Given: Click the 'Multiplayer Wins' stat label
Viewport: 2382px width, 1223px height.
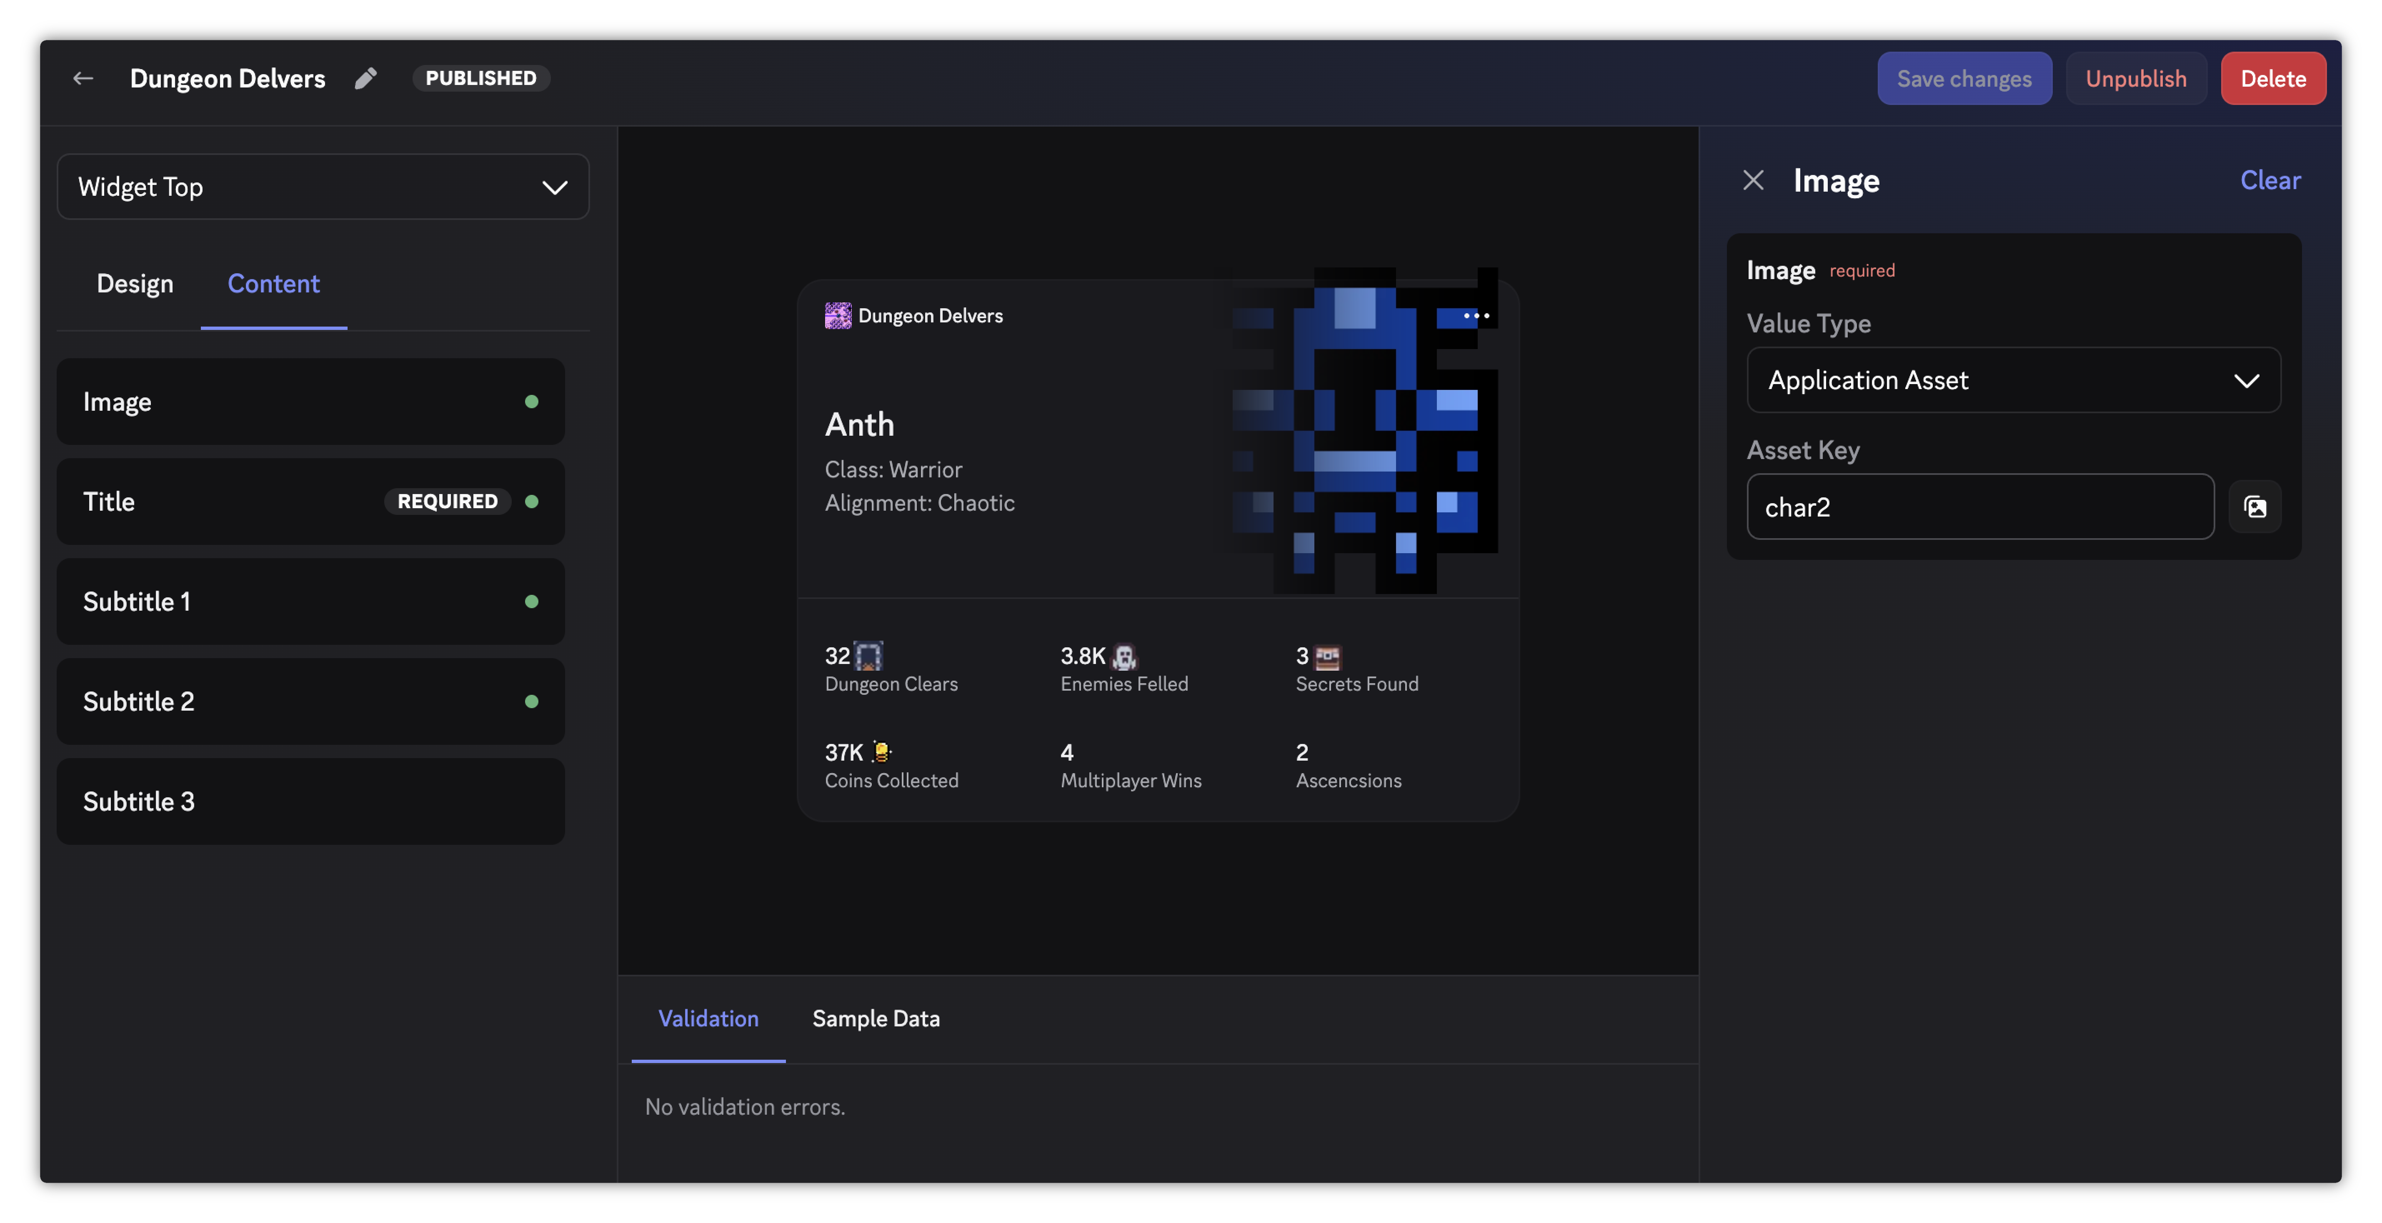Looking at the screenshot, I should tap(1131, 780).
